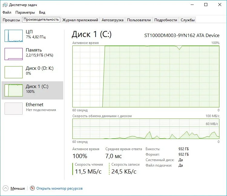Switch to Журнал приложений tab
This screenshot has height=196, width=227.
pos(80,20)
